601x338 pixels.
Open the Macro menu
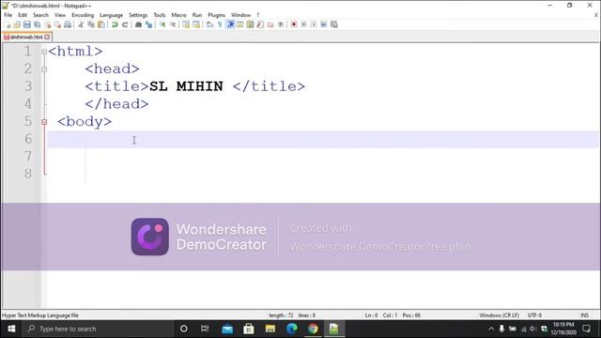coord(178,15)
